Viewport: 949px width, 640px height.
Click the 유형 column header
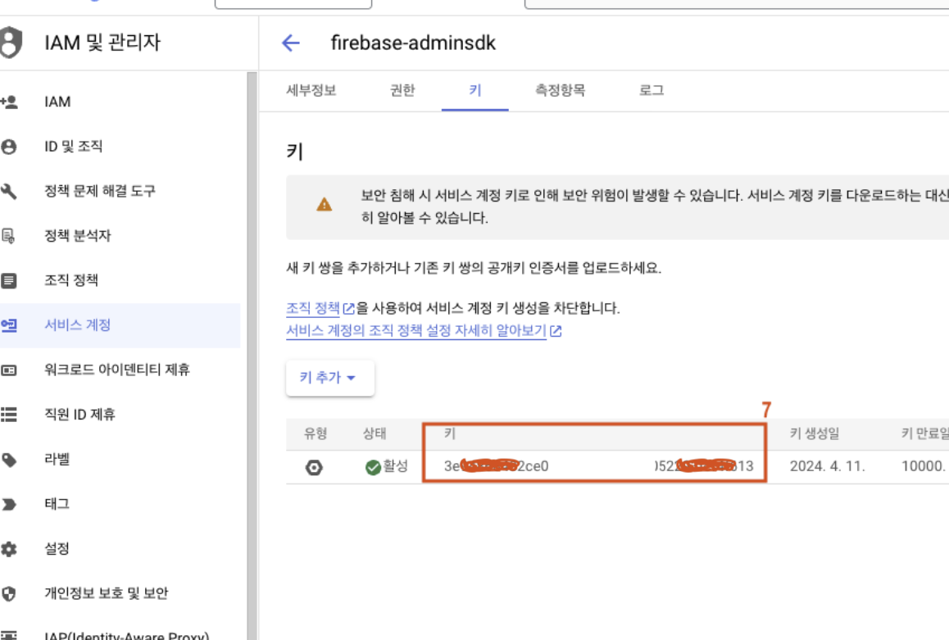[316, 433]
